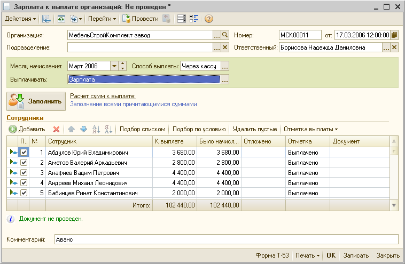Click the window document icon in title bar
Viewport: 405px width, 264px height.
[6, 6]
